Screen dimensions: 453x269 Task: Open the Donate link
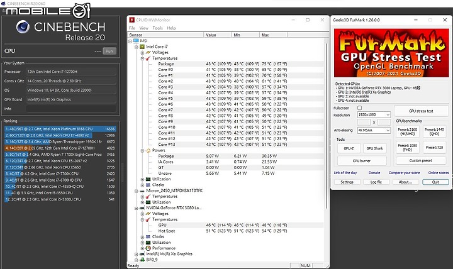point(374,173)
